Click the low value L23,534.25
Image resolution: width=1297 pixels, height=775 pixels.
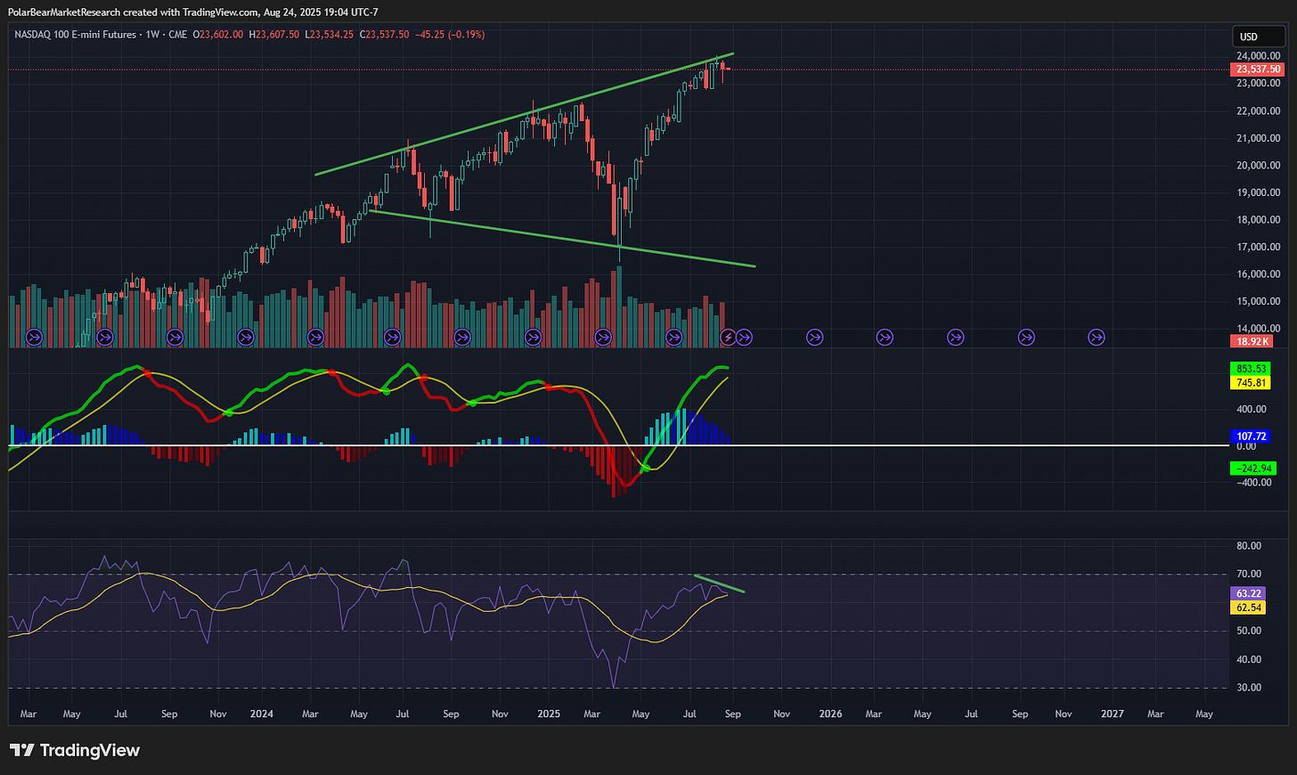pyautogui.click(x=330, y=35)
